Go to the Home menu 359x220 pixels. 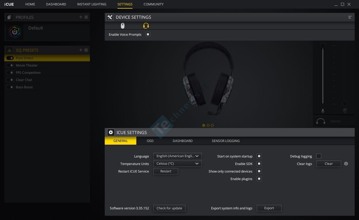pyautogui.click(x=30, y=4)
